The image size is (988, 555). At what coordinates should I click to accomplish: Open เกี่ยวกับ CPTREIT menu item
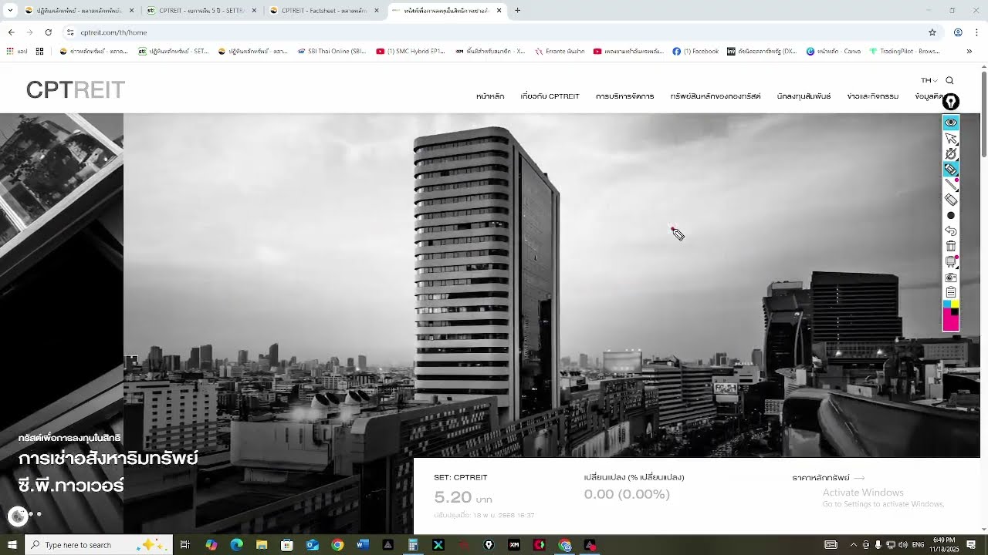pos(550,96)
